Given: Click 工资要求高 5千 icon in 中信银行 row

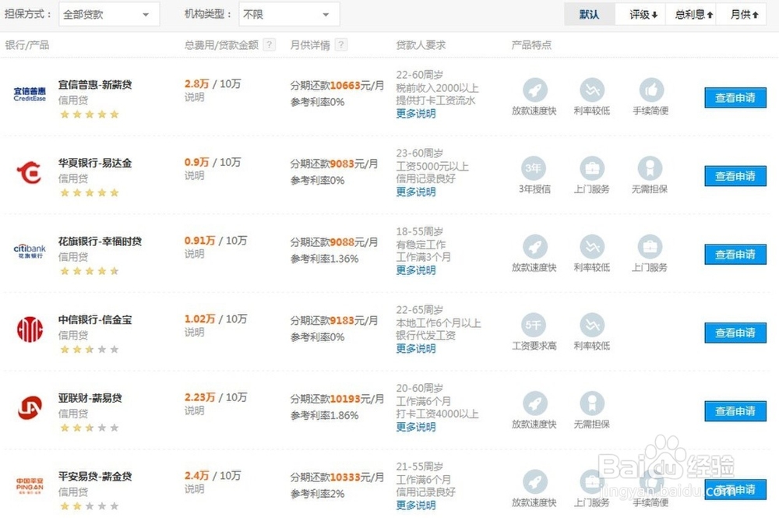Looking at the screenshot, I should click(534, 325).
